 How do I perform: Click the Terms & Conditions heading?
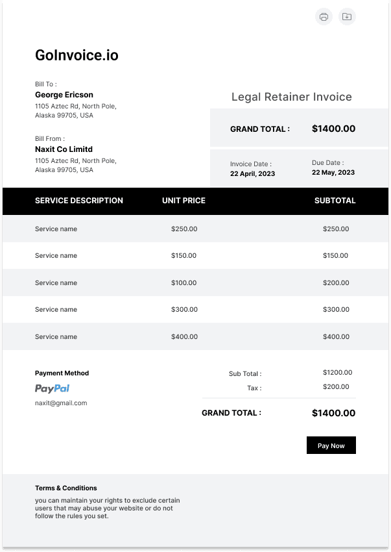point(65,488)
